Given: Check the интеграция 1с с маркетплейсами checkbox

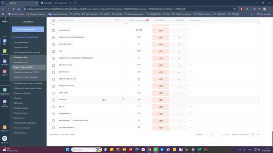Looking at the screenshot, I should click(x=53, y=121).
